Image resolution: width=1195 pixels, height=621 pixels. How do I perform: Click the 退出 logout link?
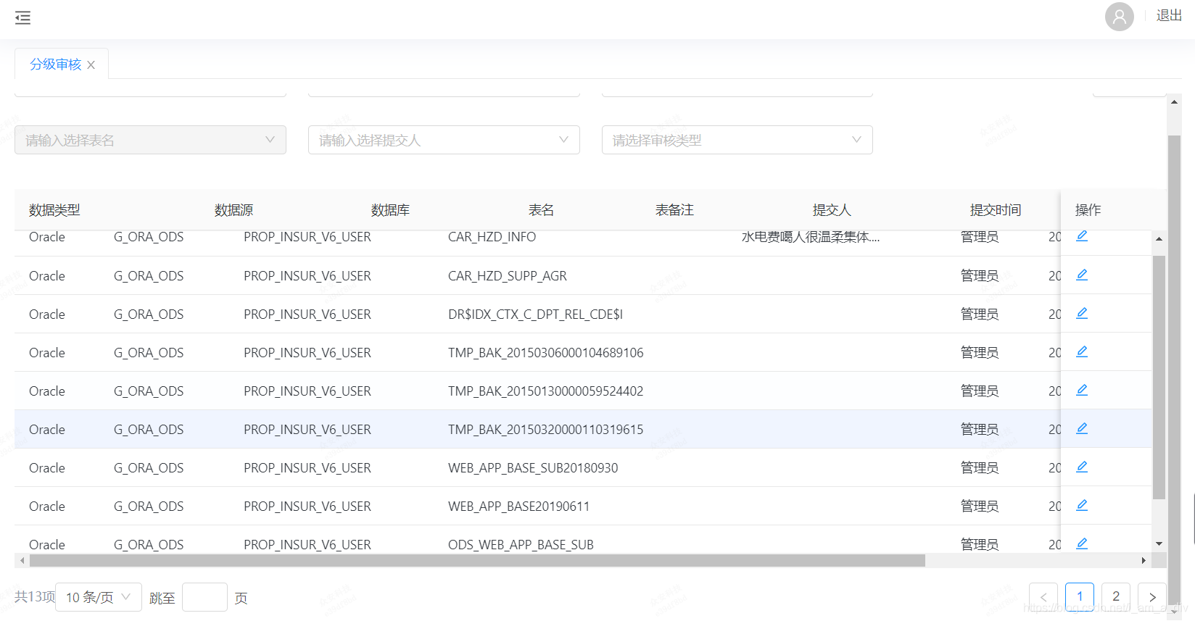1169,15
